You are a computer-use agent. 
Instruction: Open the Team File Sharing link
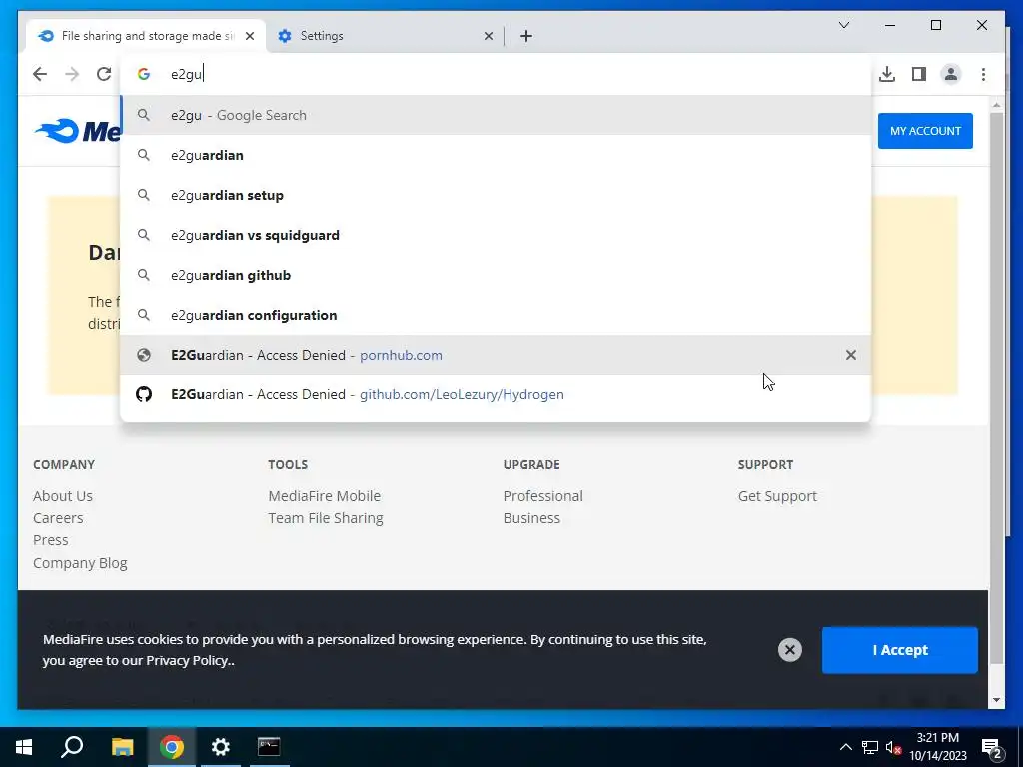click(326, 518)
